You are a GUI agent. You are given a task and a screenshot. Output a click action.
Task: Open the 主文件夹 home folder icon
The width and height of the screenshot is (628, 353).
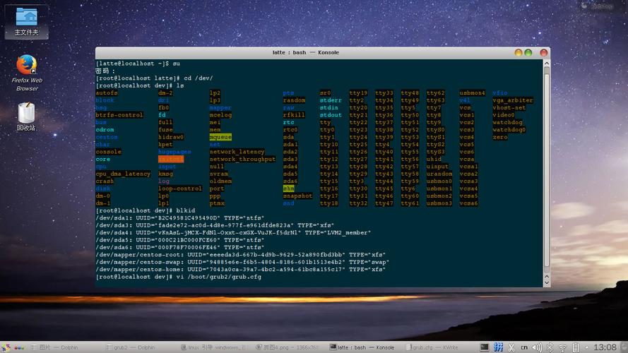tap(26, 22)
